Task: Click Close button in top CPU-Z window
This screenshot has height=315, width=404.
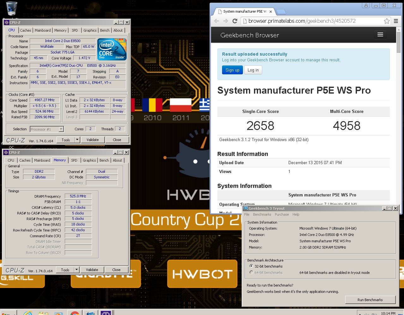Action: click(117, 140)
